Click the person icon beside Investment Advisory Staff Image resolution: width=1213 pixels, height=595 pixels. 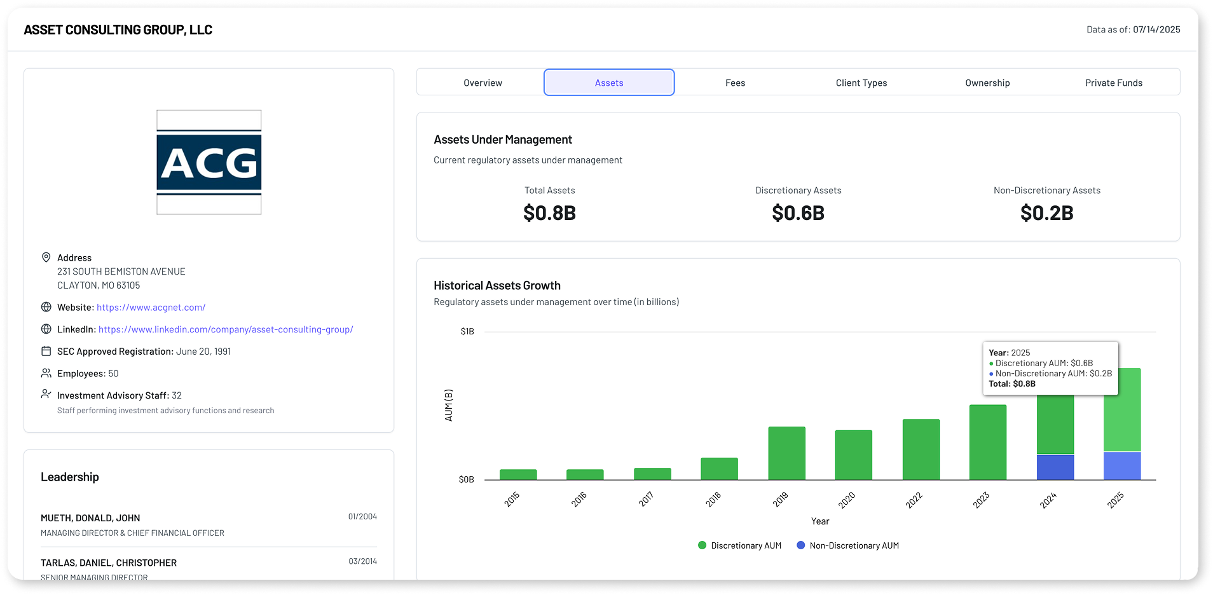[46, 394]
